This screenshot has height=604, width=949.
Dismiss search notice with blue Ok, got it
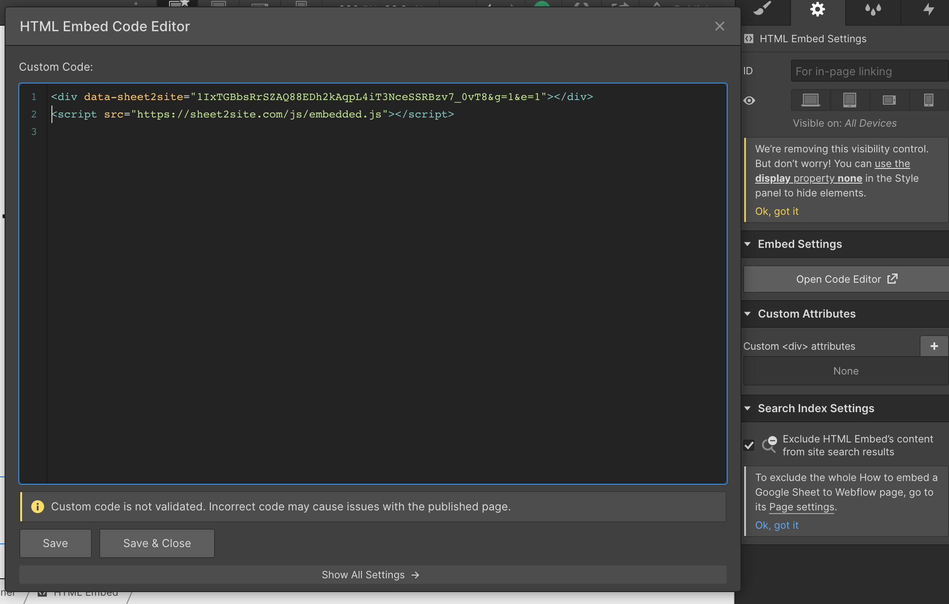coord(777,525)
